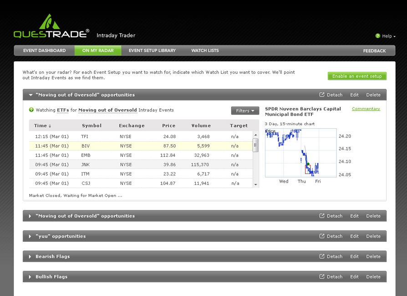Expand the Bearish Flags panel
Screen dimensions: 407x296
(x=30, y=256)
